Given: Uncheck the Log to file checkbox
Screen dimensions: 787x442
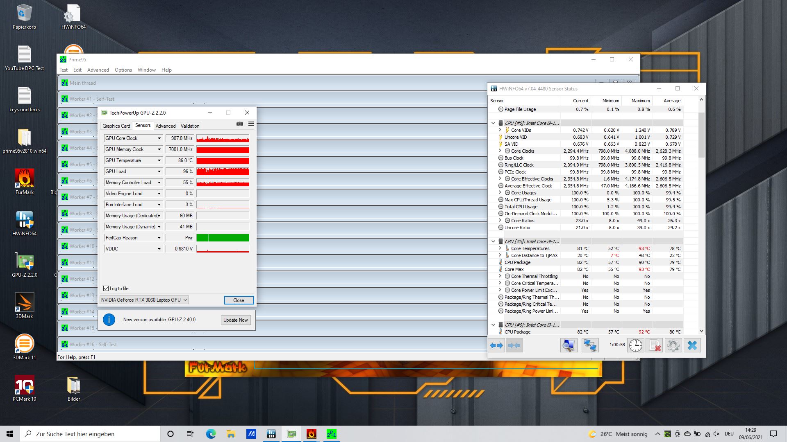Looking at the screenshot, I should pos(106,289).
